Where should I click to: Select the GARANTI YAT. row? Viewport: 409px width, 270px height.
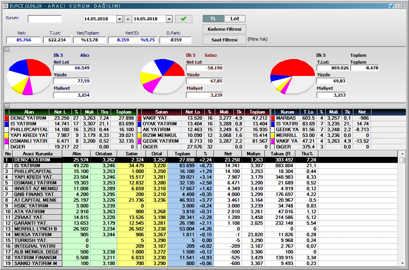point(201,223)
